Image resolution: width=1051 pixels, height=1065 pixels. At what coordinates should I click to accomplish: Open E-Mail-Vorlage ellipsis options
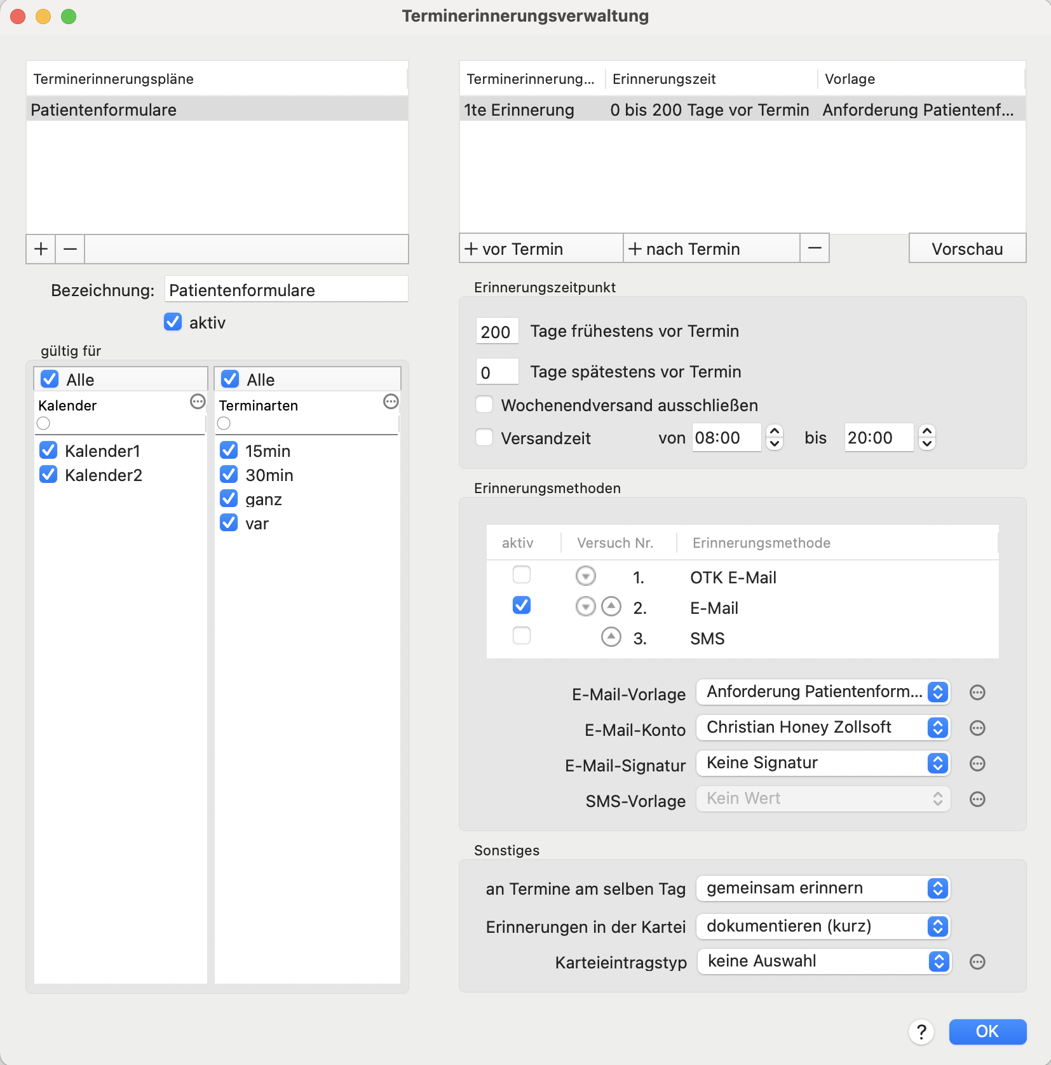coord(977,693)
